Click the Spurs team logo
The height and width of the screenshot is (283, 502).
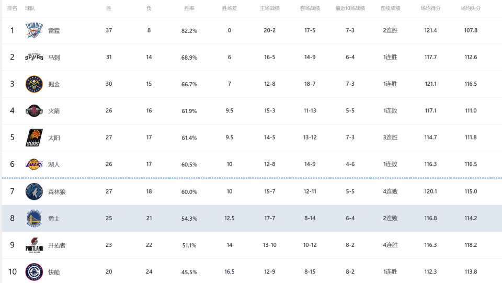tap(35, 57)
